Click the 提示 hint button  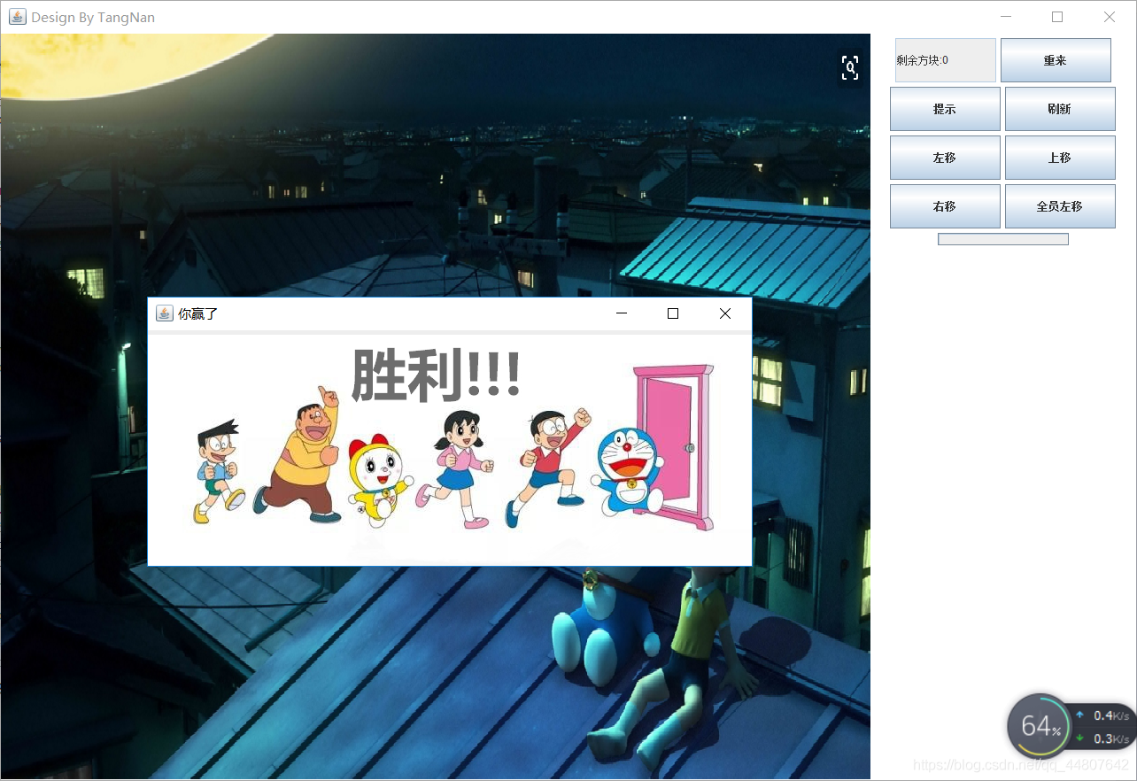pos(945,109)
